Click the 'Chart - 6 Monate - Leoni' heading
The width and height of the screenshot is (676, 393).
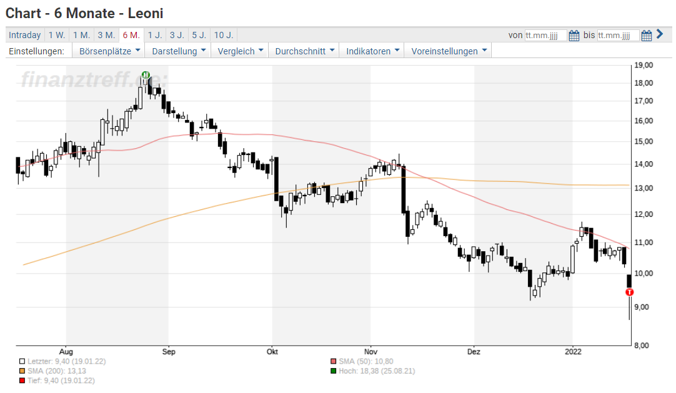click(x=84, y=13)
